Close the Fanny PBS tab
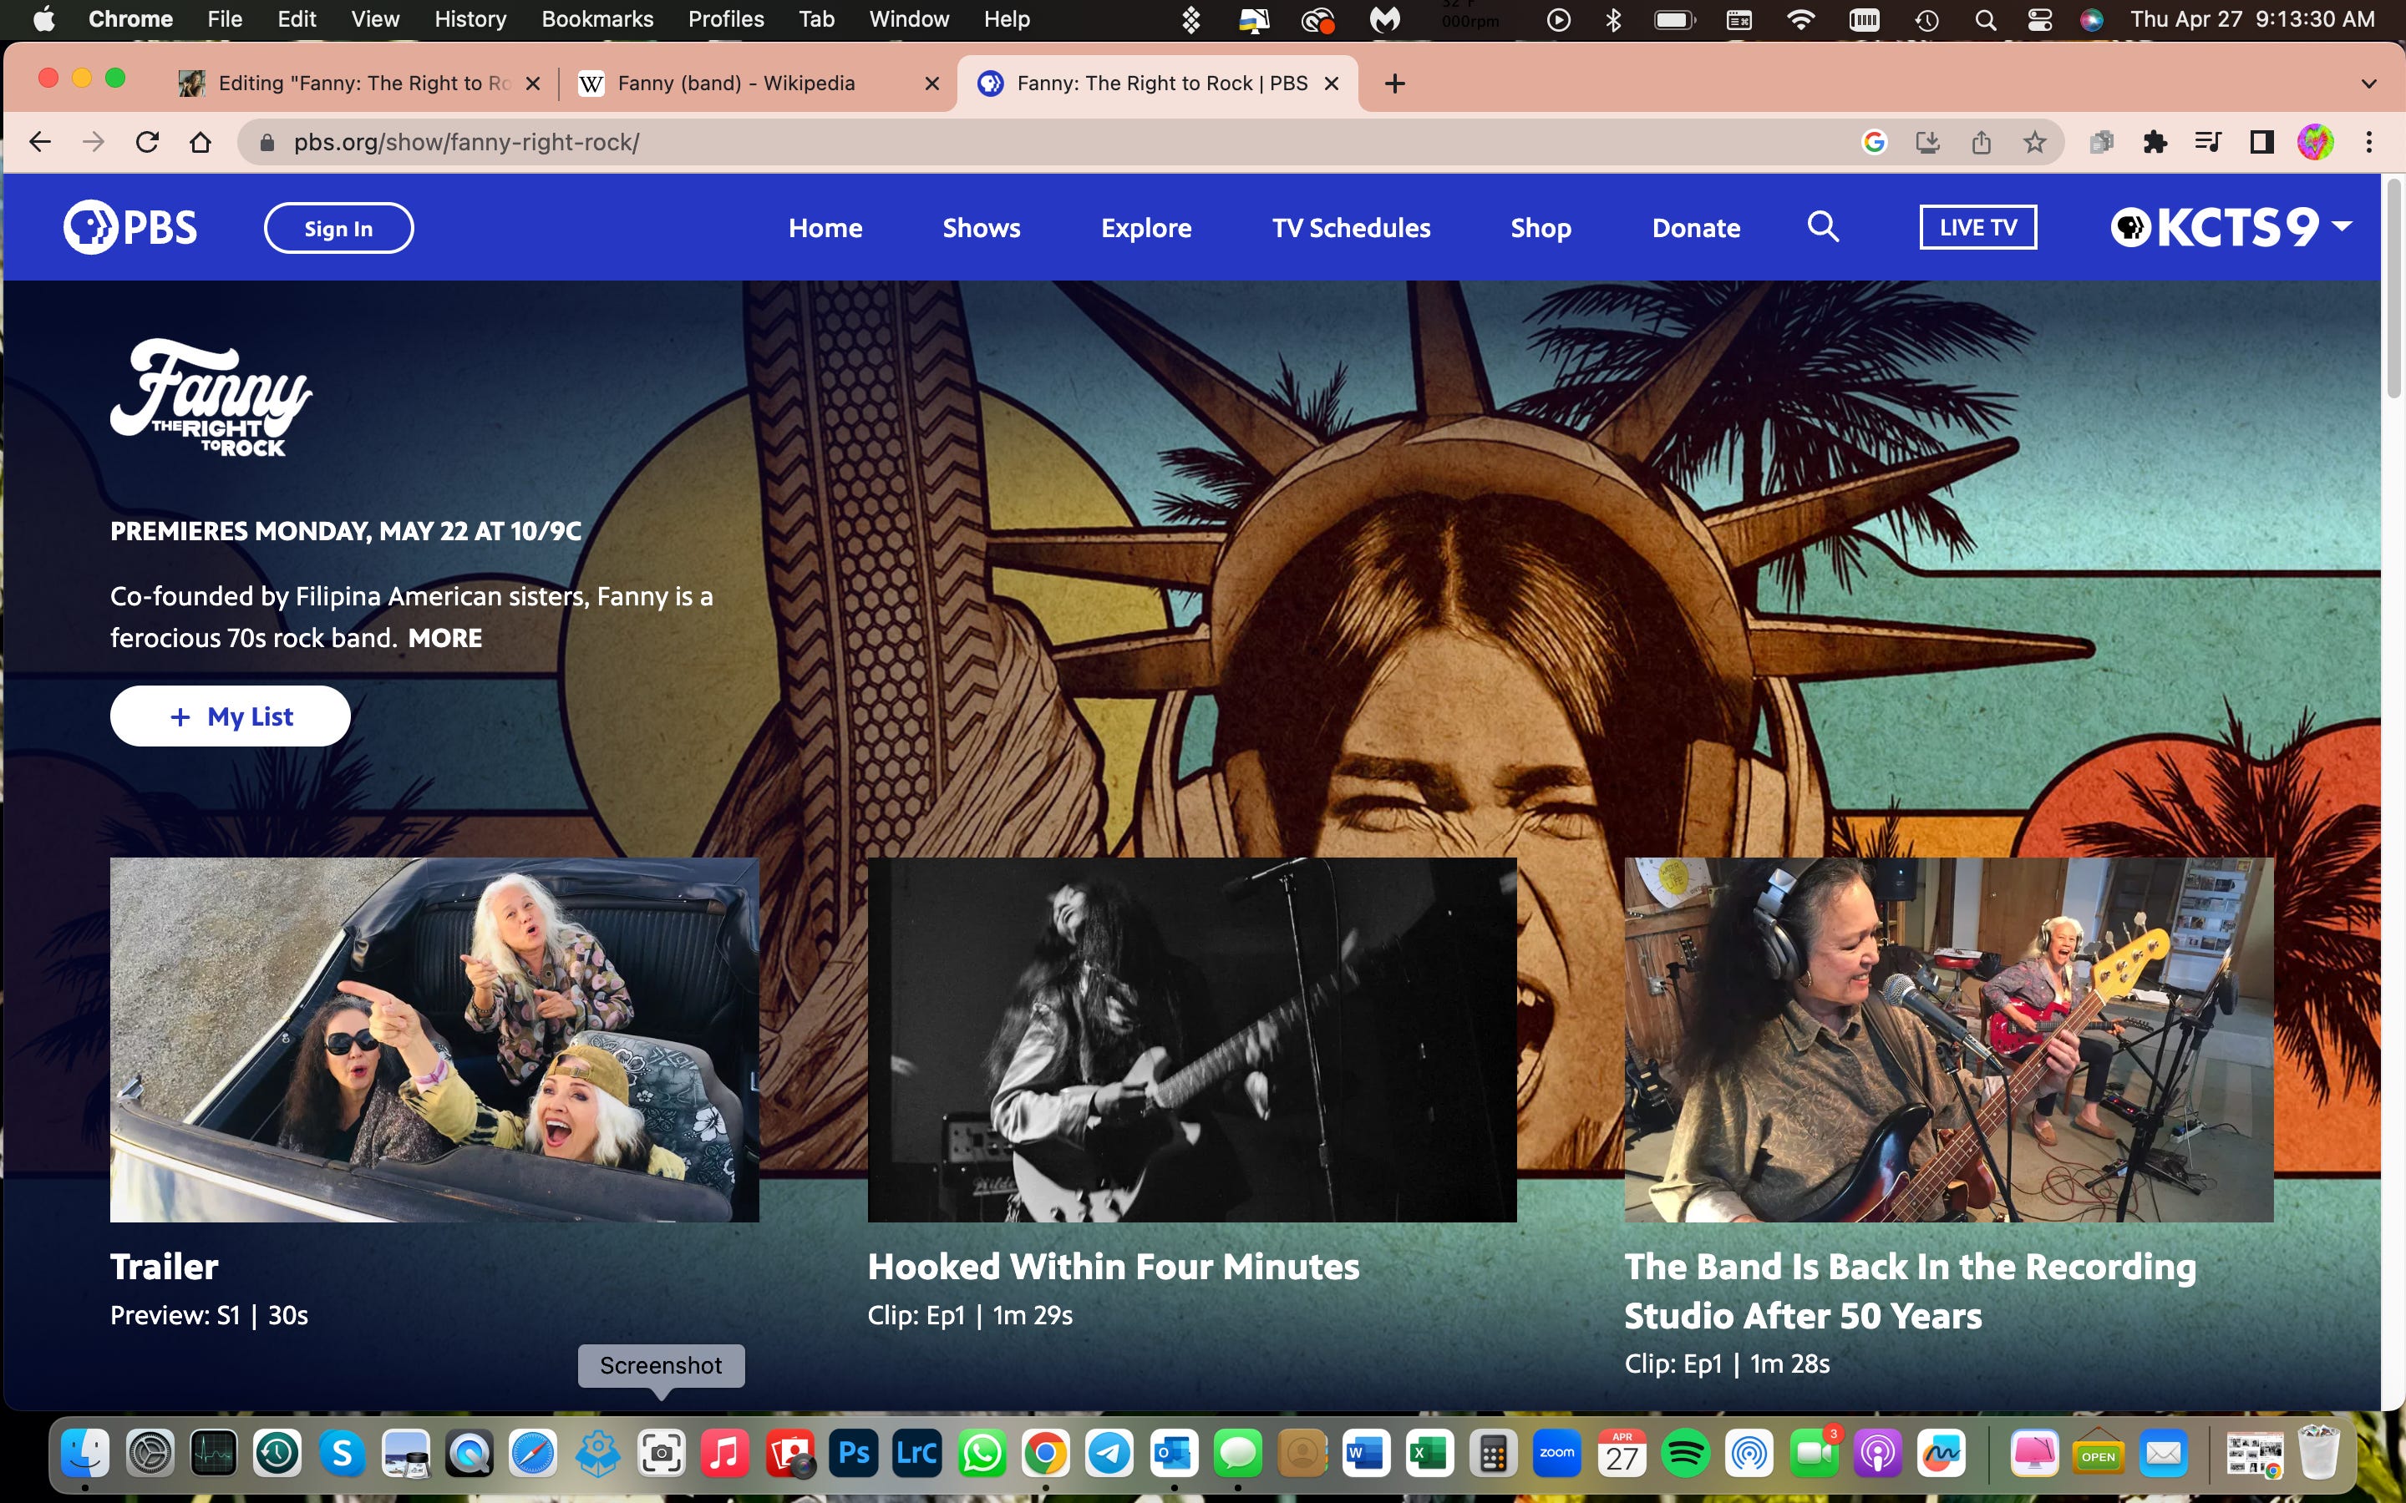The height and width of the screenshot is (1503, 2406). click(1332, 83)
